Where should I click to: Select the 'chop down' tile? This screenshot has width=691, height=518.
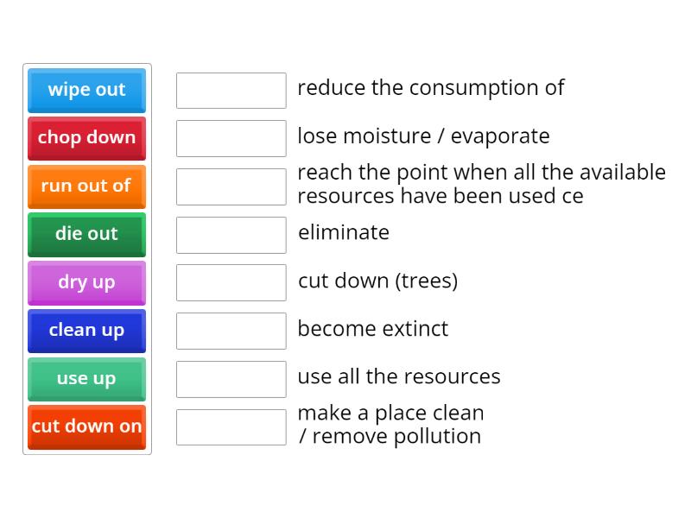coord(86,138)
